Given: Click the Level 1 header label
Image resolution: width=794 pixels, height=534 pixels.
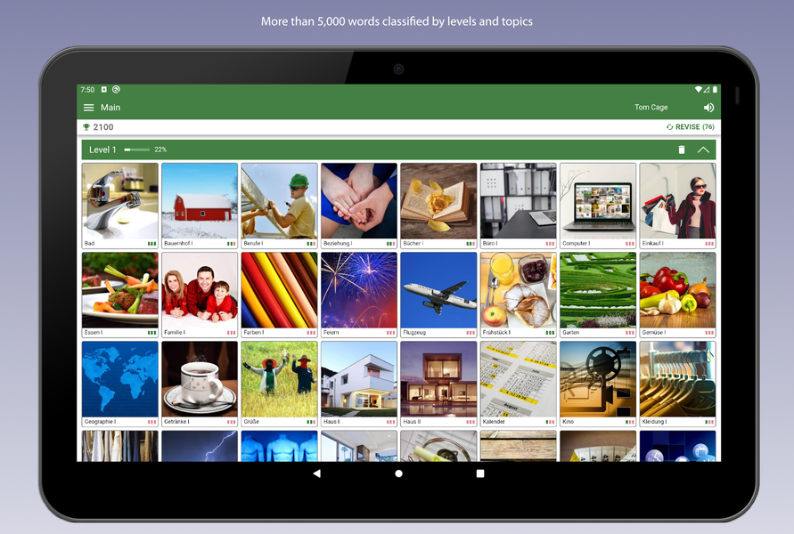Looking at the screenshot, I should (x=102, y=150).
